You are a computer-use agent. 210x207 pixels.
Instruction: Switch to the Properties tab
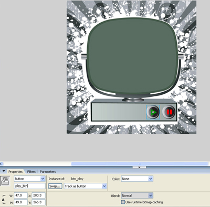[15, 172]
